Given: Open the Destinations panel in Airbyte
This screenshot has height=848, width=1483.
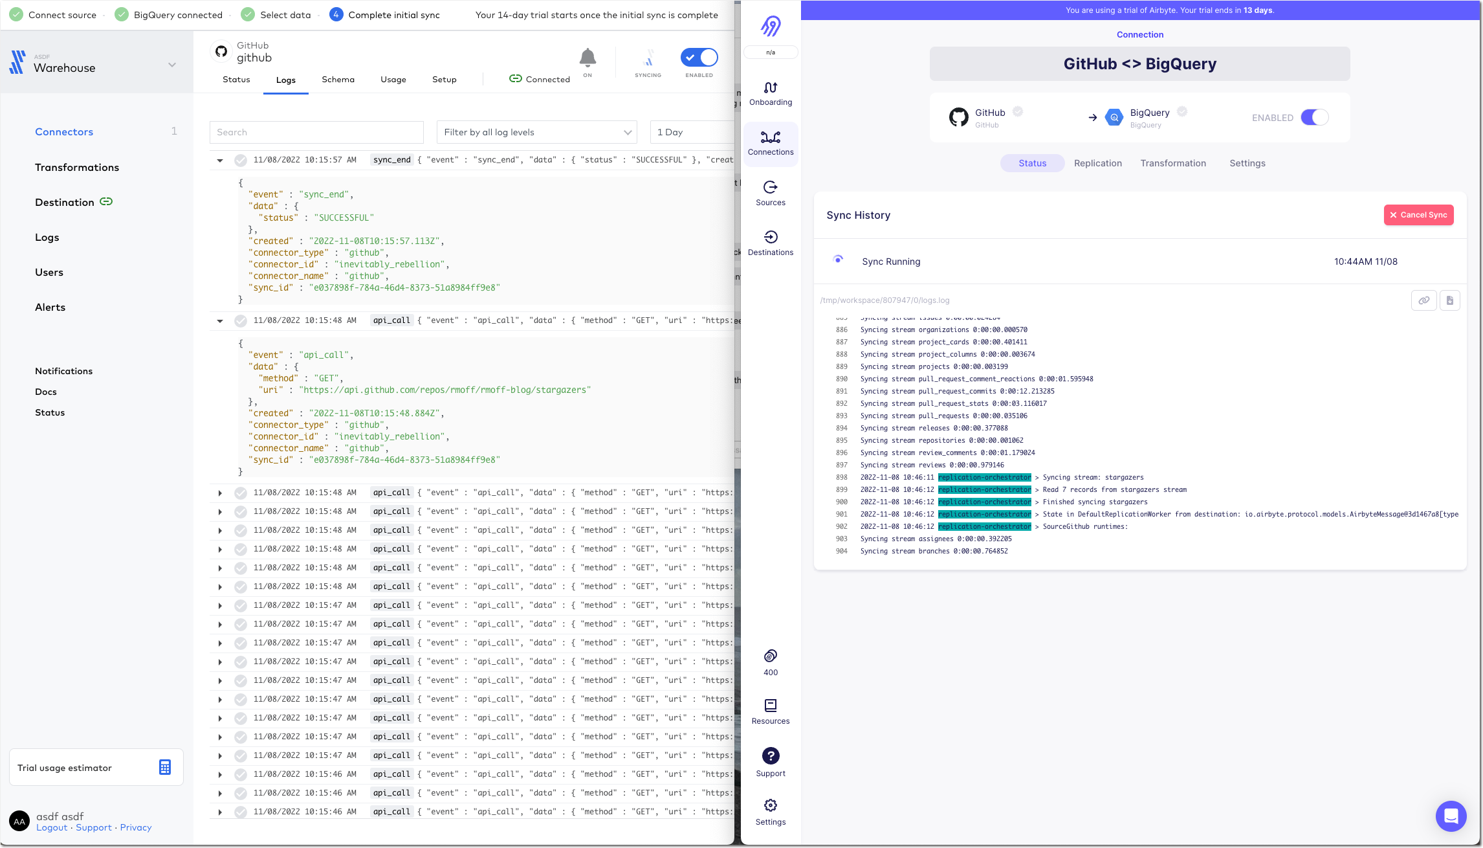Looking at the screenshot, I should [x=771, y=243].
